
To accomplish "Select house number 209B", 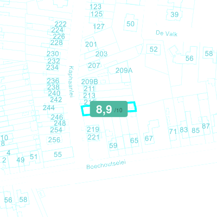I will tap(90, 82).
